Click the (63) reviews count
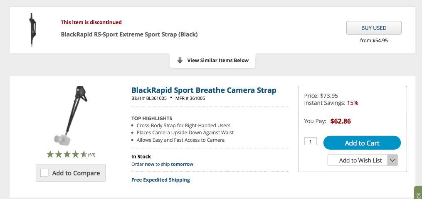The width and height of the screenshot is (422, 199). click(x=92, y=155)
